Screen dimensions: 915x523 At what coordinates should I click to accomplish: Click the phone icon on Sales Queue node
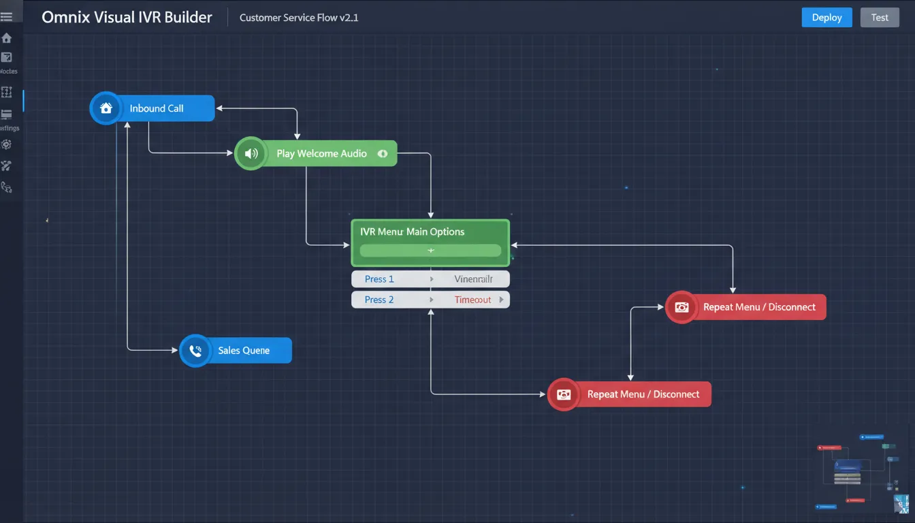click(x=195, y=351)
